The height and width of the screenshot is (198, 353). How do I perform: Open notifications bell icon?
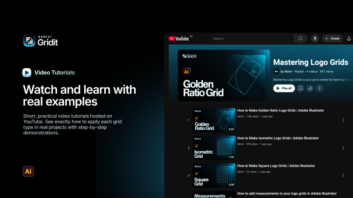(349, 39)
